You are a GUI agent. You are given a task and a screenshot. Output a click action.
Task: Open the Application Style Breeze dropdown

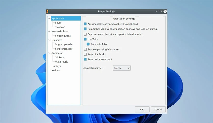coord(122,68)
